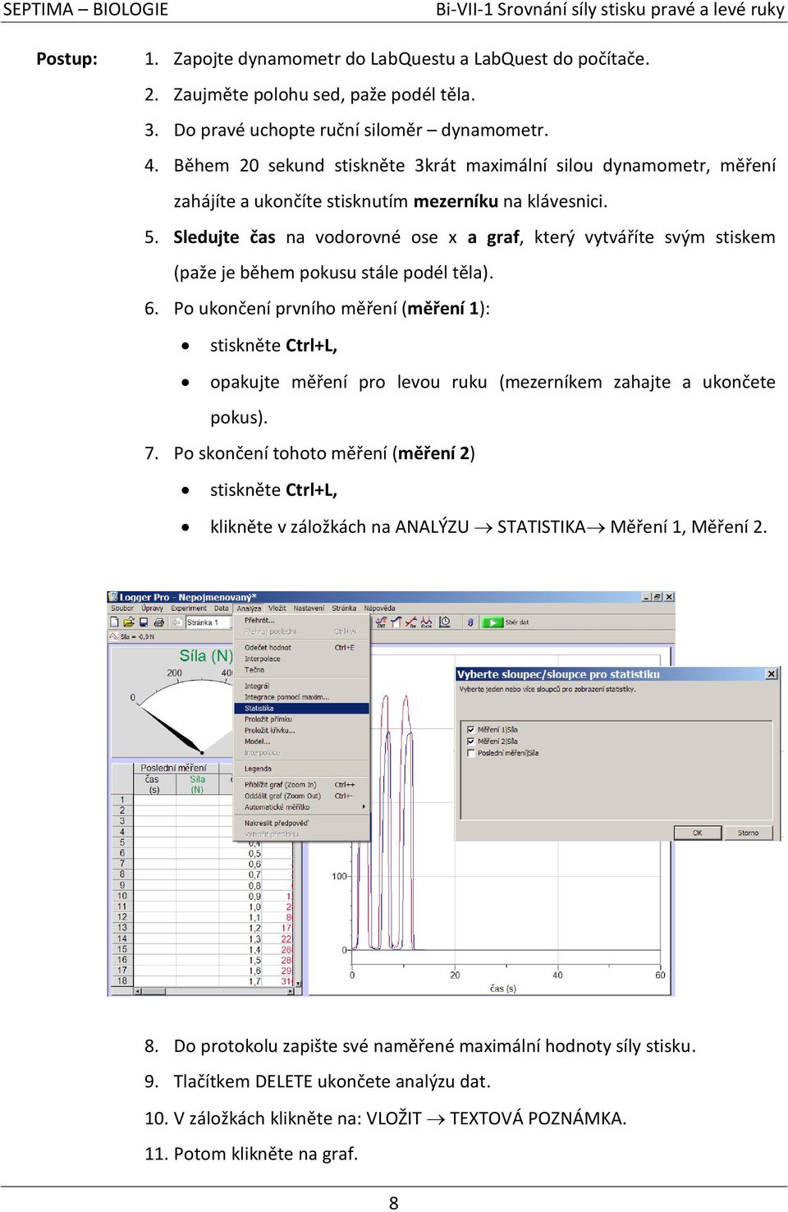Screen dimensions: 788x1212
Task: Click the Síla (N) gauge title
Action: pos(206,656)
